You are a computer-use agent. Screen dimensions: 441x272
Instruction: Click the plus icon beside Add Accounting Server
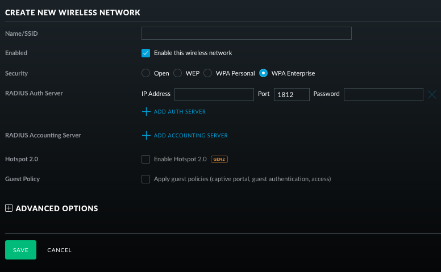point(146,136)
